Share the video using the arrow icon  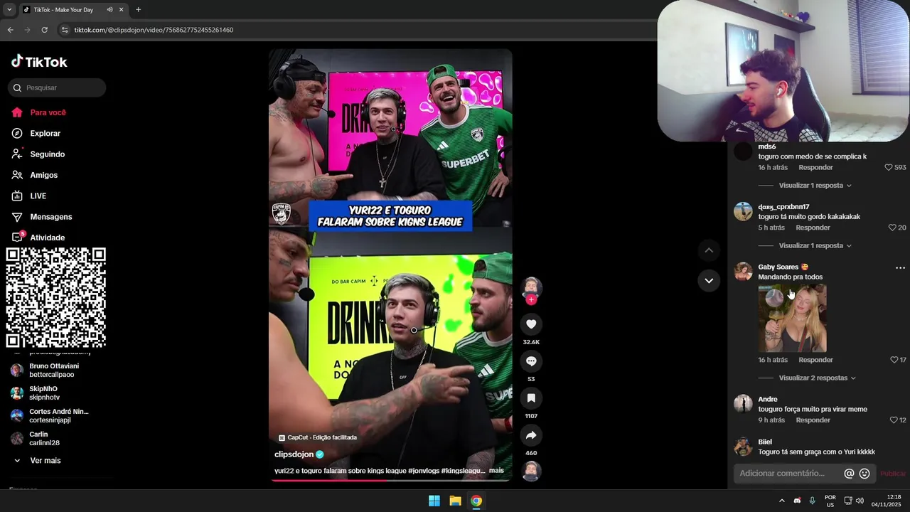[531, 435]
